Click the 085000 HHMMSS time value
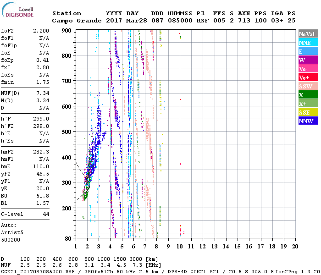The height and width of the screenshot is (275, 321). (x=180, y=21)
